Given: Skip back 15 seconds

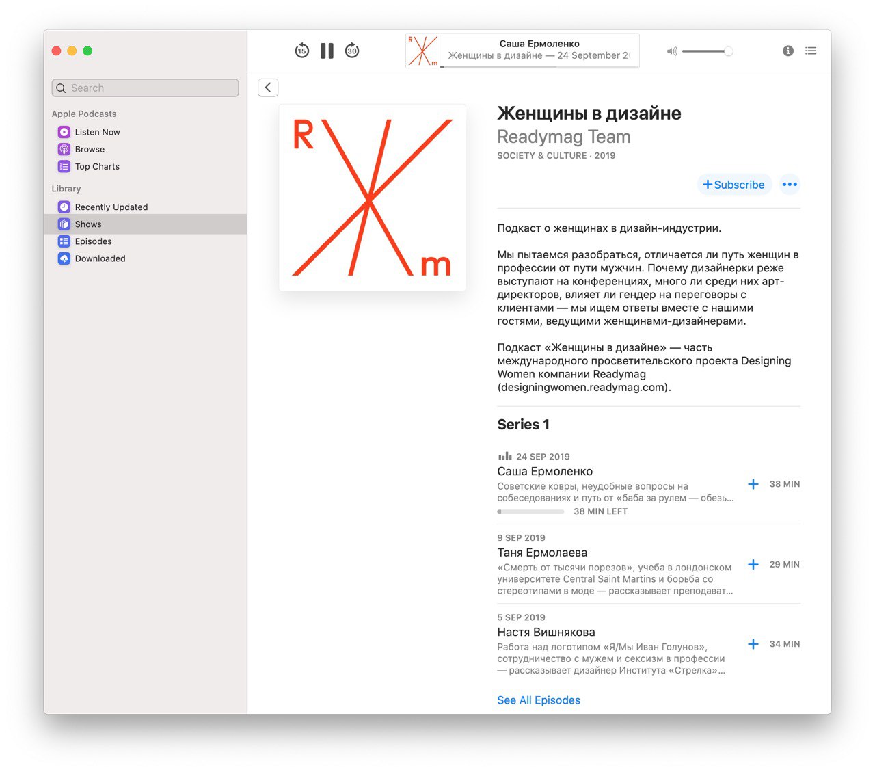Looking at the screenshot, I should 302,51.
